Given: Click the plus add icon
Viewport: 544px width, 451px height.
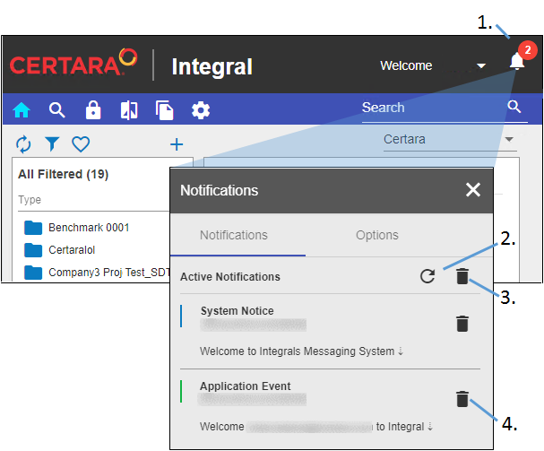Looking at the screenshot, I should [177, 144].
